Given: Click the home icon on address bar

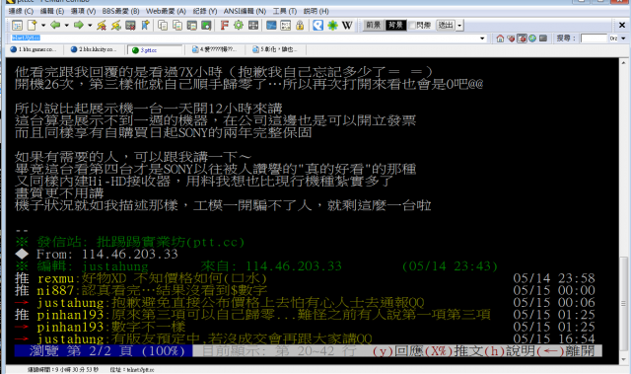Looking at the screenshot, I should [x=500, y=38].
